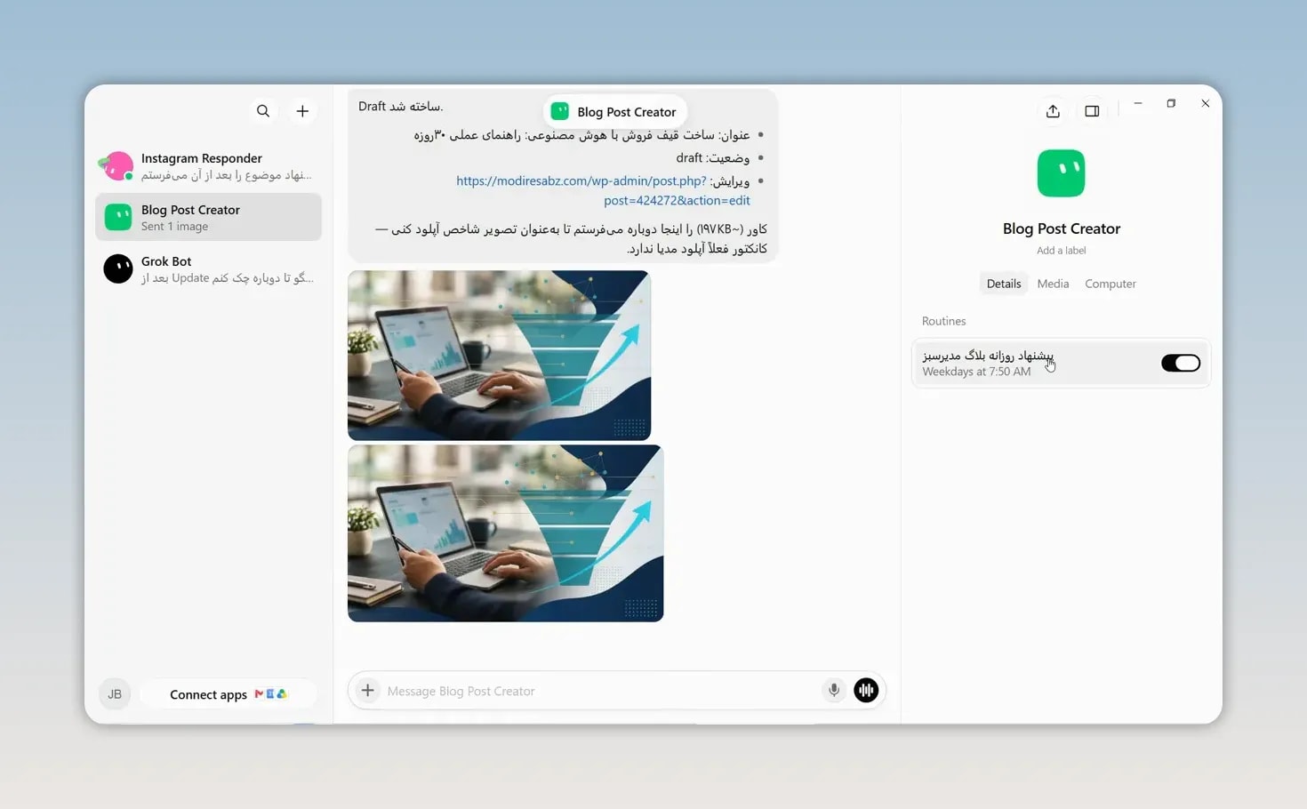
Task: Click the Connect apps button
Action: 229,694
